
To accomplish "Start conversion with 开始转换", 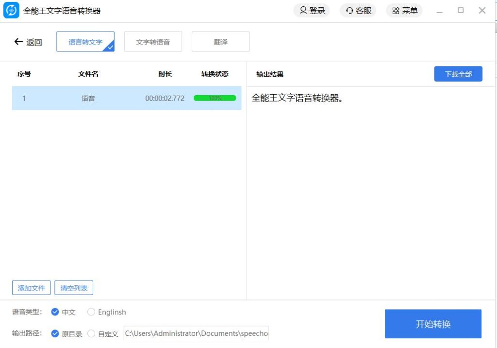I will [432, 324].
